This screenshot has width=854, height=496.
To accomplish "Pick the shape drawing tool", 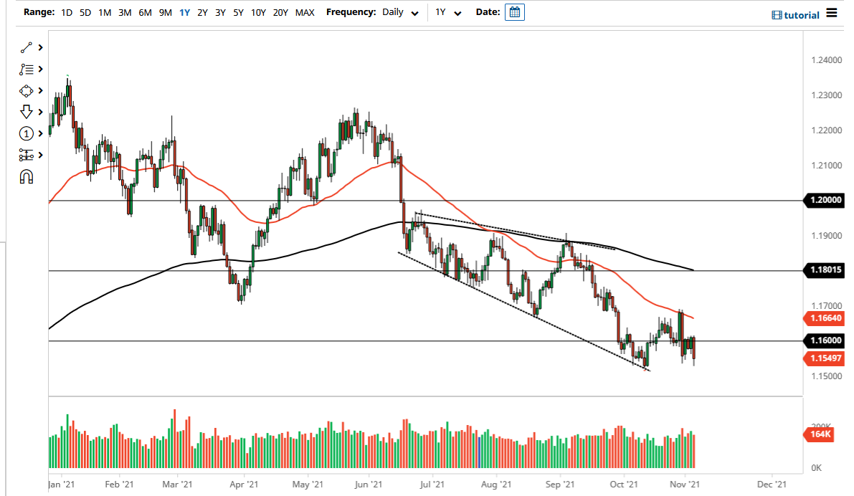I will coord(27,90).
